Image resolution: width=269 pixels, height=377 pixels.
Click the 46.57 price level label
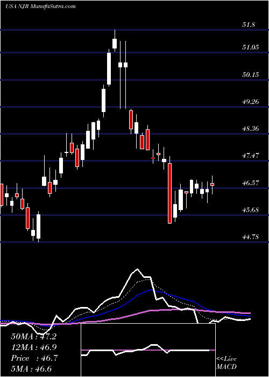coord(250,183)
